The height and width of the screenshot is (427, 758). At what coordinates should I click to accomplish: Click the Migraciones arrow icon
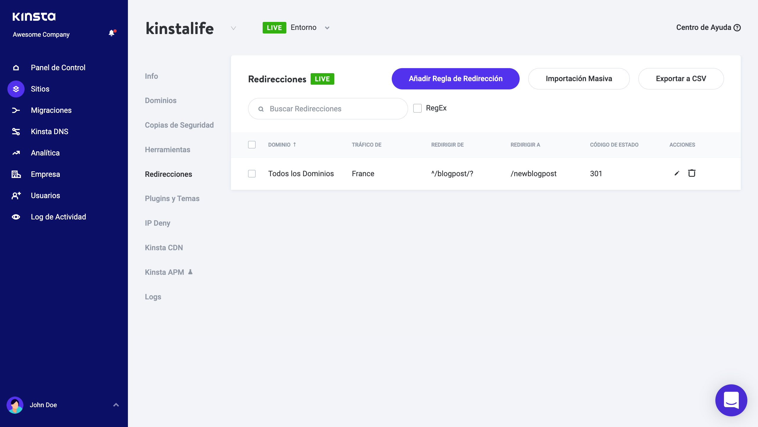coord(16,110)
